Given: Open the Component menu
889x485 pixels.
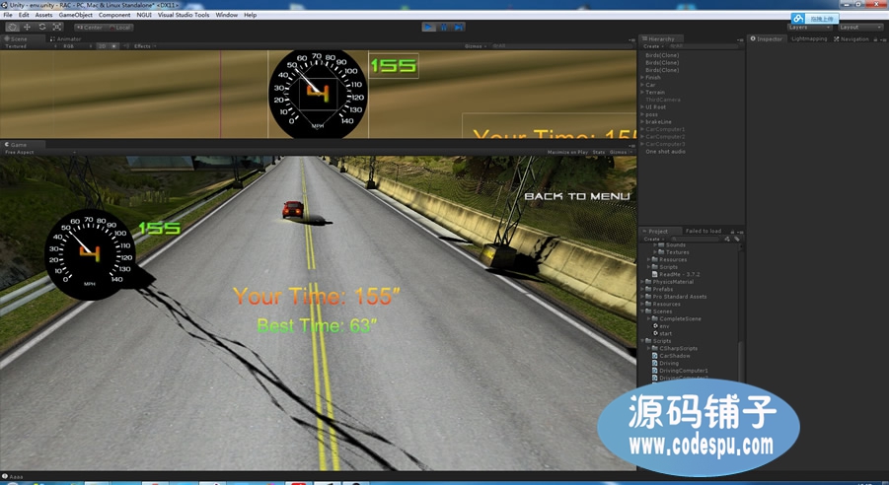Looking at the screenshot, I should [114, 15].
